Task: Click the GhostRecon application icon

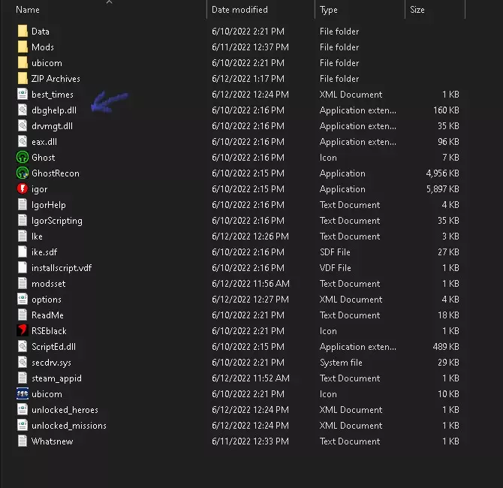Action: 23,173
